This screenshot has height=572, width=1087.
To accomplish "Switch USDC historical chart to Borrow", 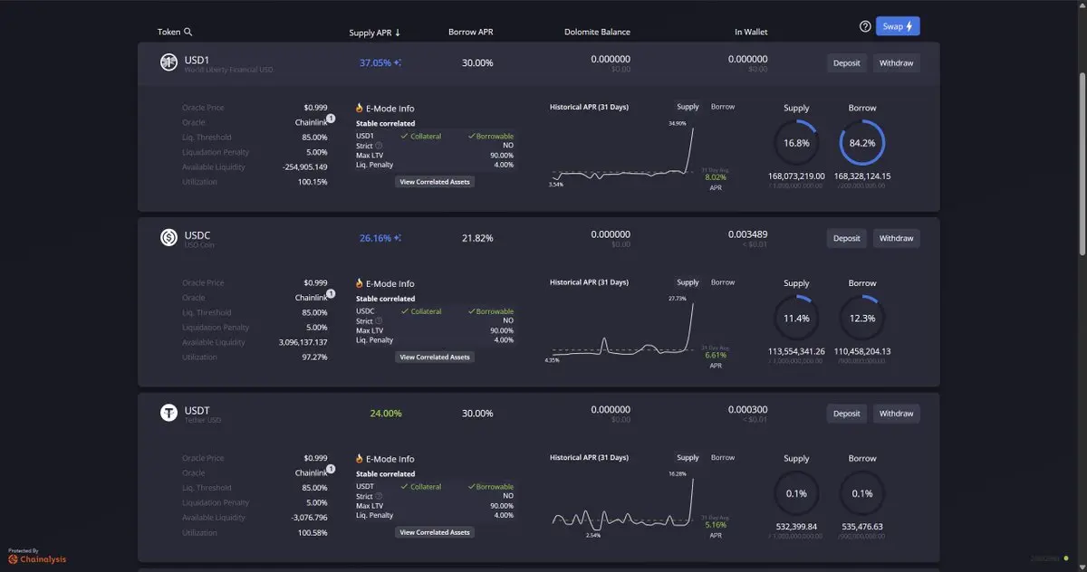I will (723, 282).
